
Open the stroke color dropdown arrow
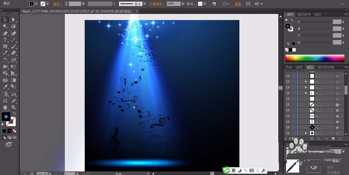(47, 4)
